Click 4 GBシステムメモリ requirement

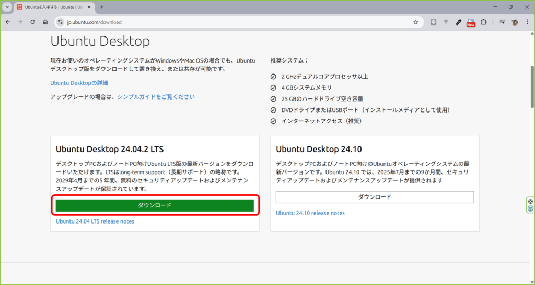tap(306, 88)
